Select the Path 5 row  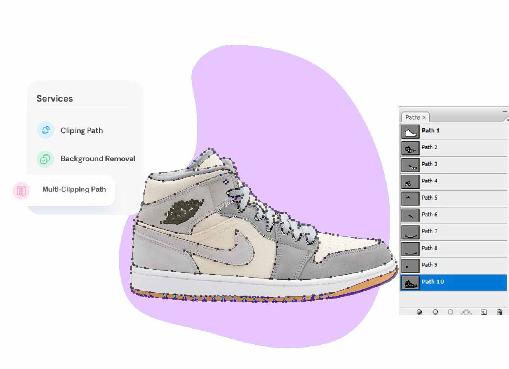point(453,198)
